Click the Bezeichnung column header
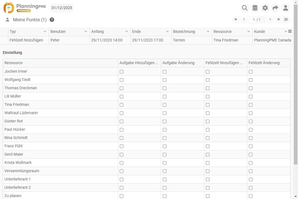This screenshot has height=199, width=298. (x=184, y=32)
